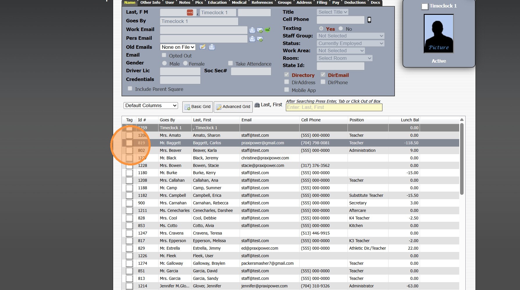Screen dimensions: 520x290
Task: Click the envelope icon beside Old Emails
Action: [212, 47]
